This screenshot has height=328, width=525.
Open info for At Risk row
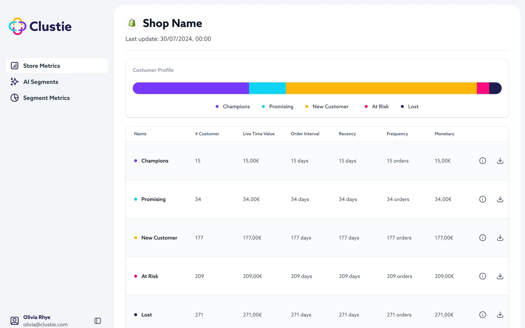(x=483, y=276)
